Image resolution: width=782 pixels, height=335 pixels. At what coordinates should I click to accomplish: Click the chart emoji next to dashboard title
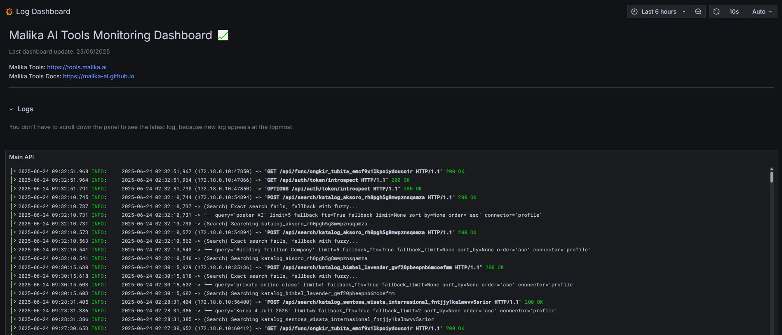(x=223, y=35)
